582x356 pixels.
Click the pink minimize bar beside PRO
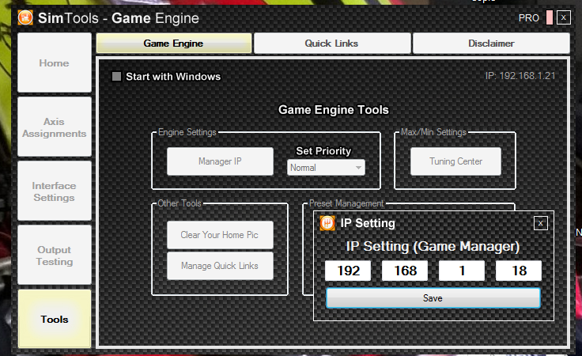click(x=550, y=17)
